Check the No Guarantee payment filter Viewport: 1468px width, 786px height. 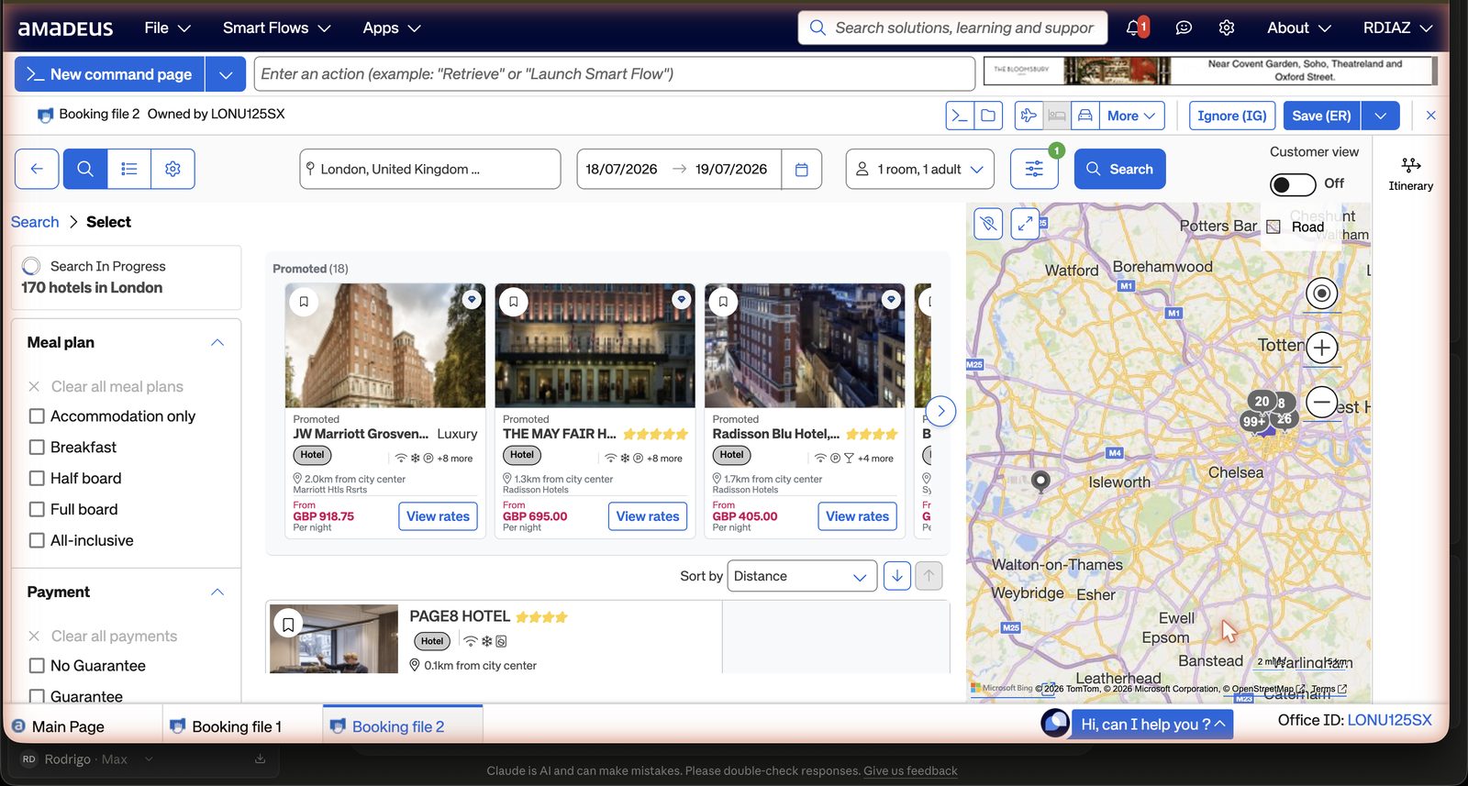click(x=37, y=666)
